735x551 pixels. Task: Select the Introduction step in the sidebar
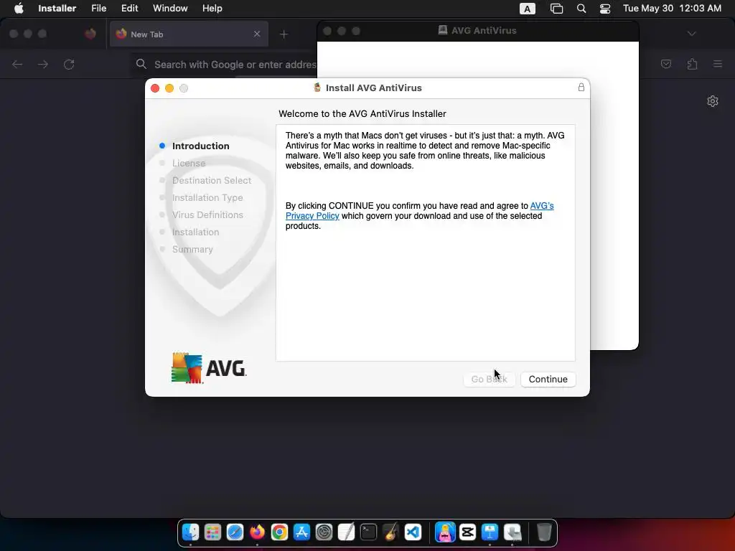coord(201,146)
